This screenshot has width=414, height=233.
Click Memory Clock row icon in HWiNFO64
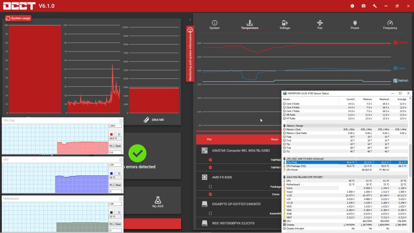tap(284, 129)
